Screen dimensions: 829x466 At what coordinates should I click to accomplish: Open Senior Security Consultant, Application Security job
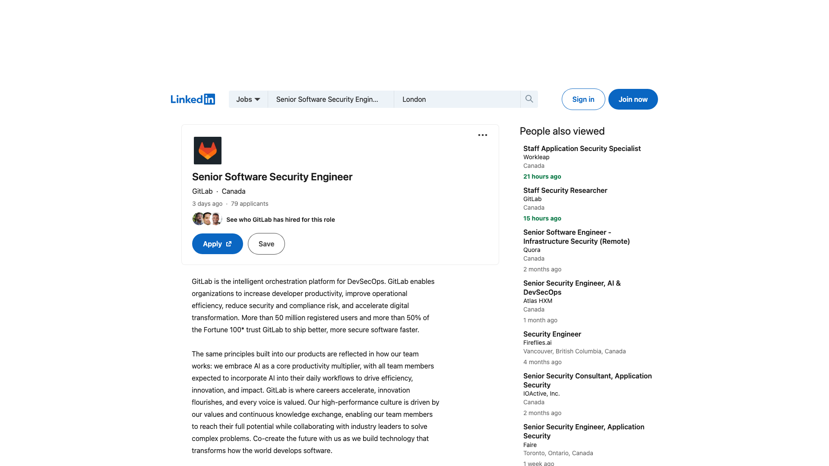pyautogui.click(x=588, y=381)
